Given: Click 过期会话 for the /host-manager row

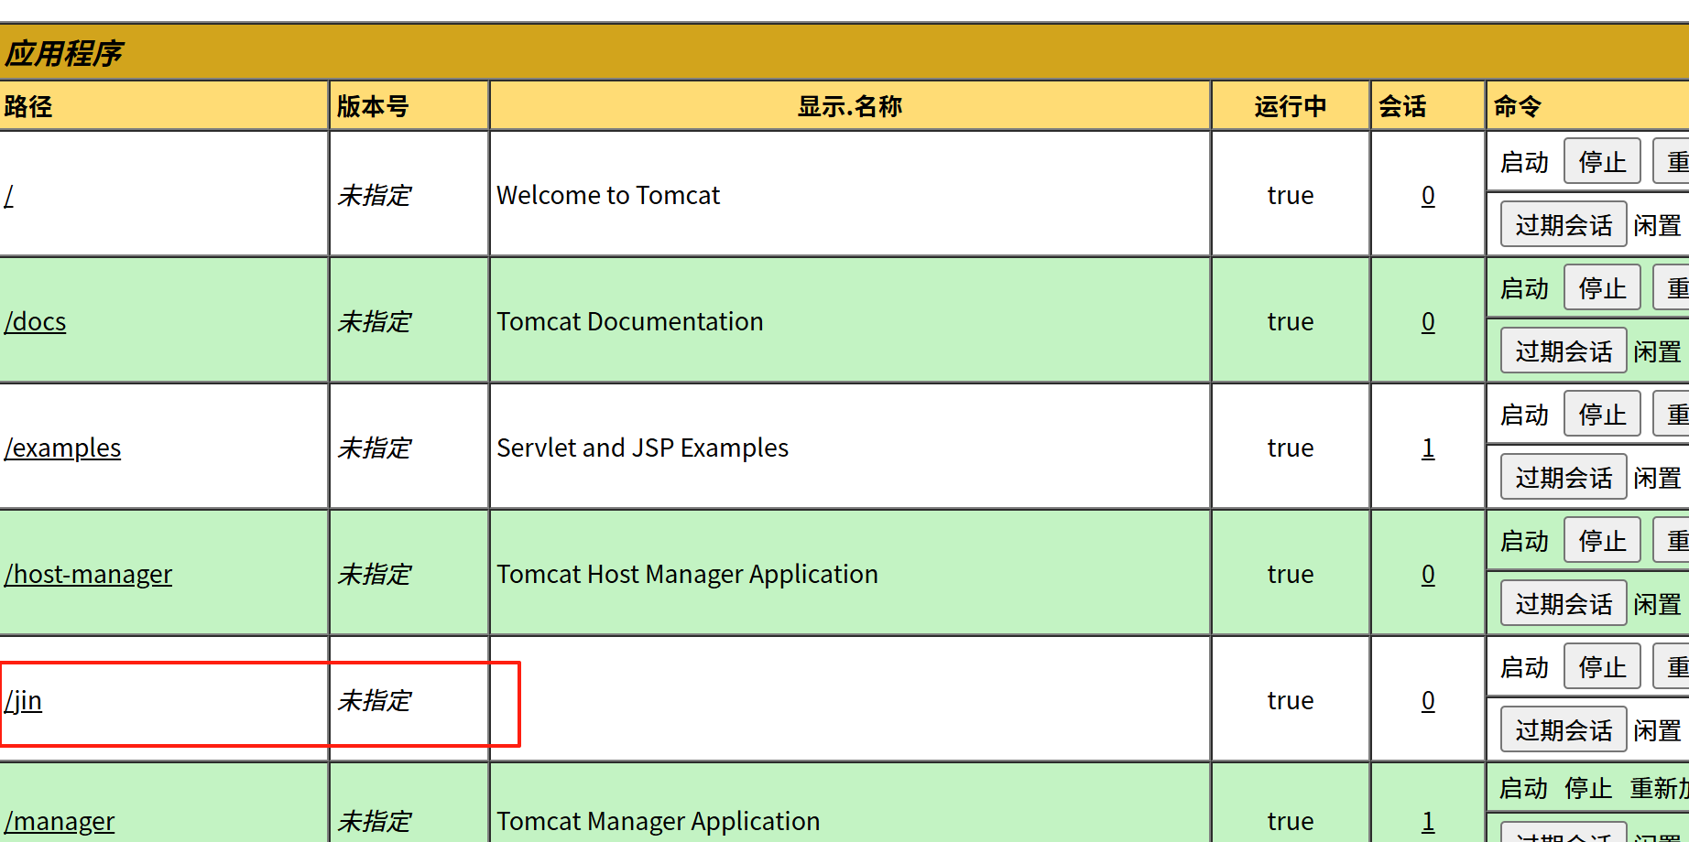Looking at the screenshot, I should point(1564,604).
